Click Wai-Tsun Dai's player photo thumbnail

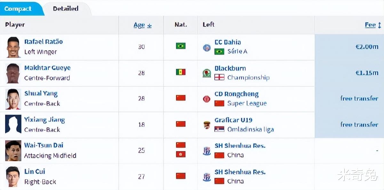coord(13,151)
